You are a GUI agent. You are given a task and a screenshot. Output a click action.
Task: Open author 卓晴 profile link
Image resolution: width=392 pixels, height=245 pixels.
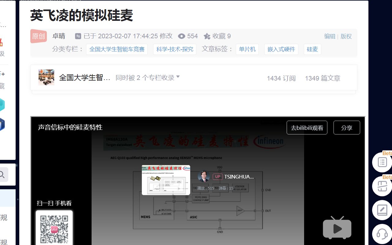click(59, 36)
